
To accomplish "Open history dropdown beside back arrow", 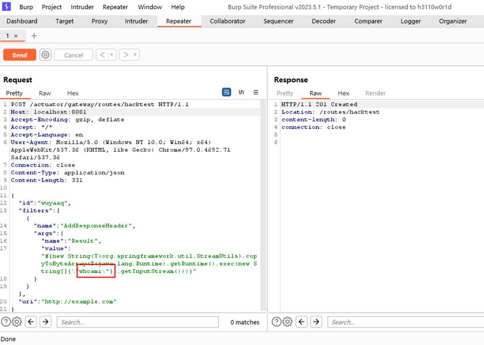I will pyautogui.click(x=112, y=55).
